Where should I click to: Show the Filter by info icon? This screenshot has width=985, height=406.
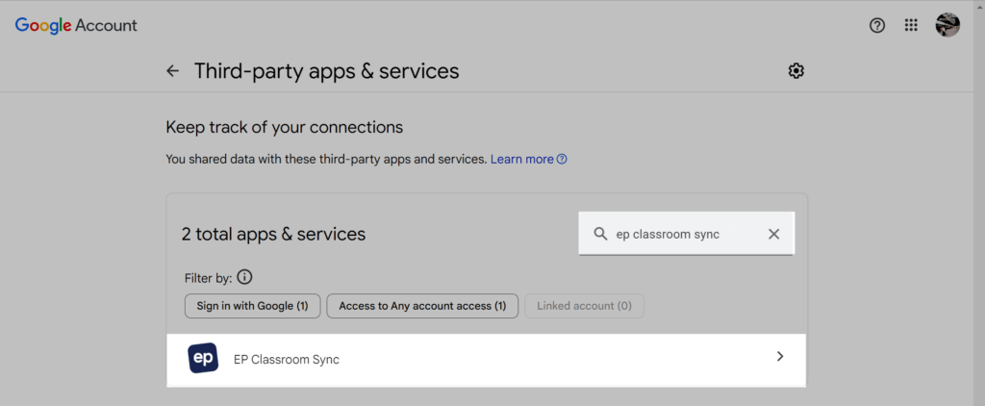point(245,277)
